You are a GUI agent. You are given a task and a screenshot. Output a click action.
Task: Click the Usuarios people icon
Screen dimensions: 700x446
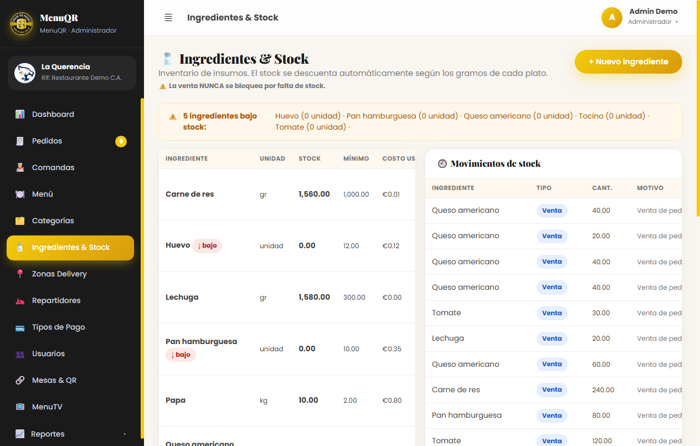pyautogui.click(x=20, y=353)
